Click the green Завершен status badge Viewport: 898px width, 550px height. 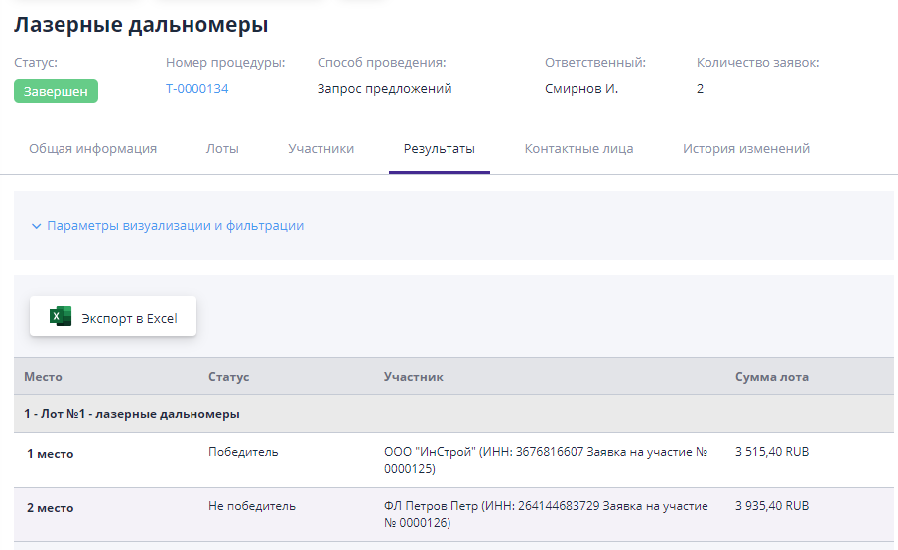pyautogui.click(x=56, y=91)
